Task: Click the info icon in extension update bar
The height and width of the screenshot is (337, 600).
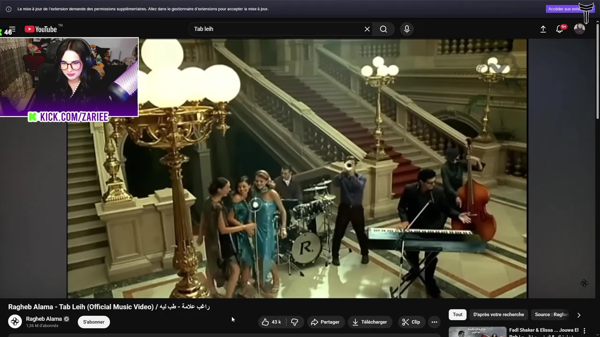Action: click(x=8, y=9)
